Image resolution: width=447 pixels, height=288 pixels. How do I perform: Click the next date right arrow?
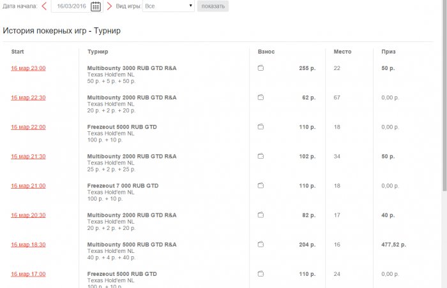(x=109, y=6)
